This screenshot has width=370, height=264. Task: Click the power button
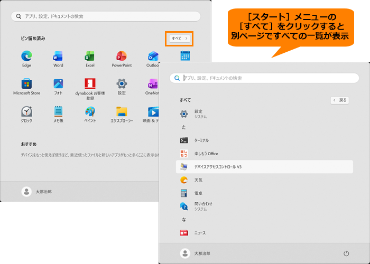click(x=346, y=253)
